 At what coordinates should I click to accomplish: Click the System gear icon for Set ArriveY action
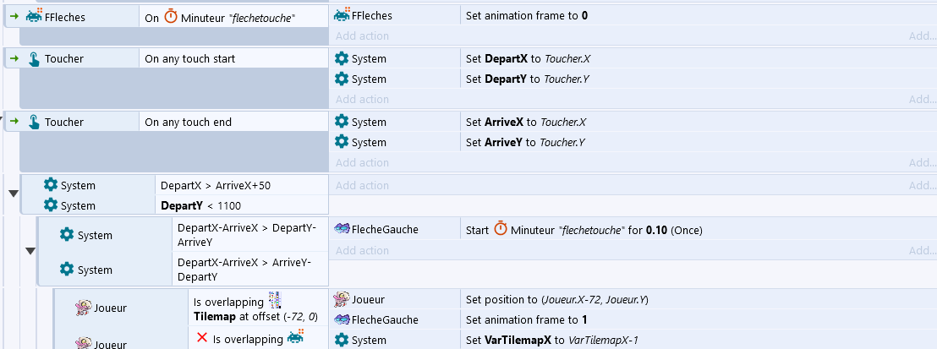tap(341, 142)
